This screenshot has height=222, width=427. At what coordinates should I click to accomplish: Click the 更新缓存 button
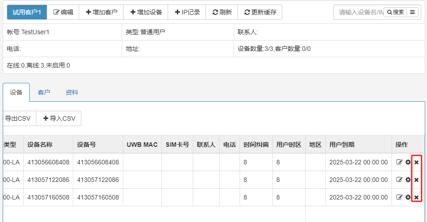[x=260, y=12]
